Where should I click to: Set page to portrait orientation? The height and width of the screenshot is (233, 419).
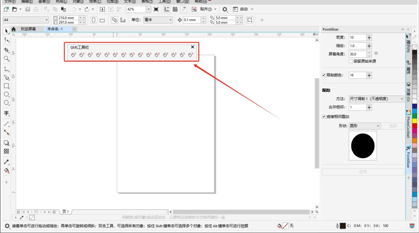point(94,20)
